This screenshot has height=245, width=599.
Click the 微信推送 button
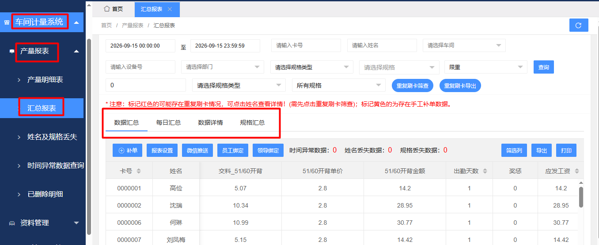197,150
